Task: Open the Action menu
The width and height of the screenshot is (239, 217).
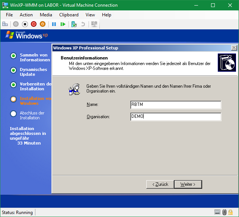Action: [26, 15]
